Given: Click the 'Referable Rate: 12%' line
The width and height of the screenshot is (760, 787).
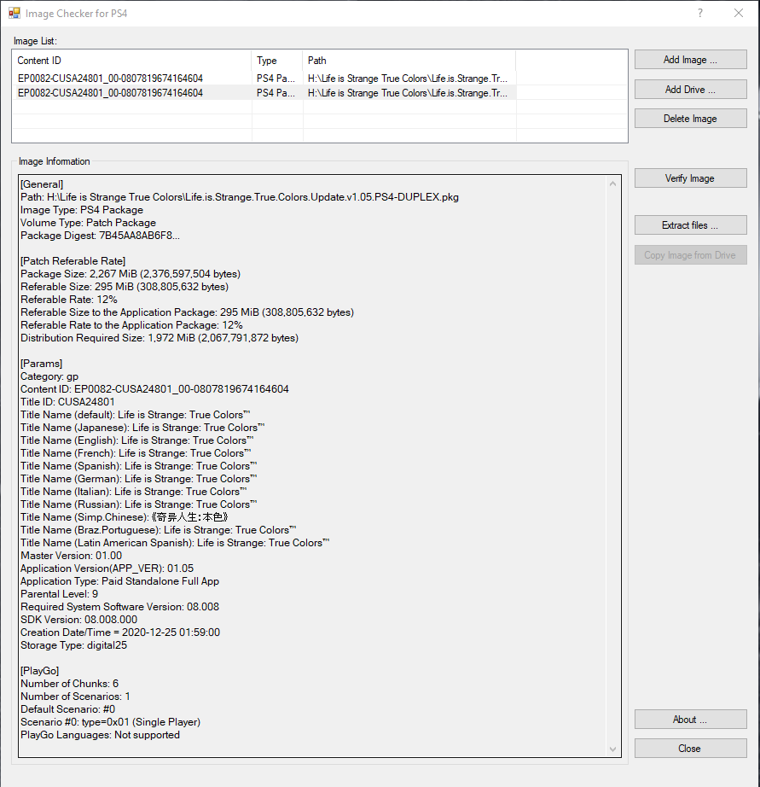Looking at the screenshot, I should click(69, 300).
